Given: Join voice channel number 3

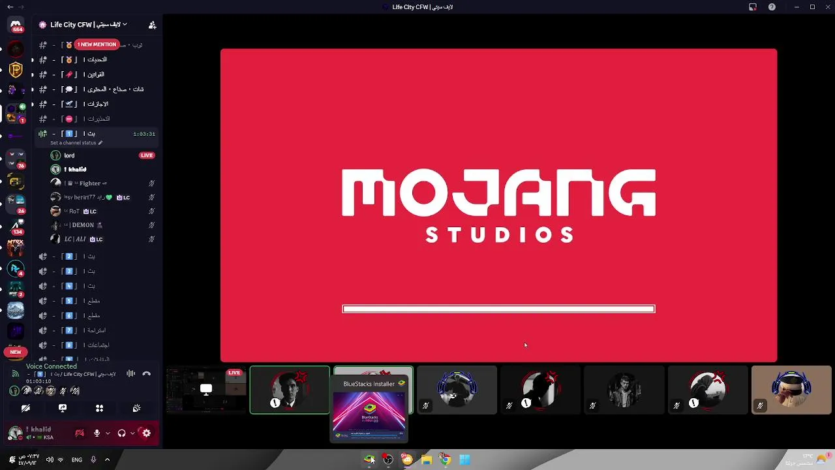Looking at the screenshot, I should (x=97, y=271).
